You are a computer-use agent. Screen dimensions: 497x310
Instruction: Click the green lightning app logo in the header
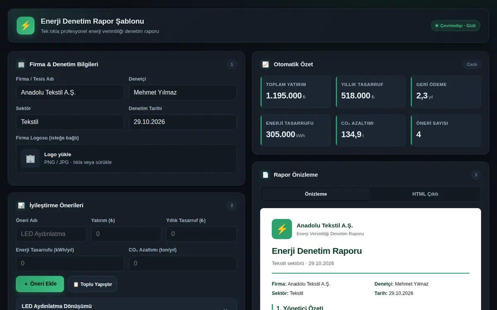pos(26,26)
